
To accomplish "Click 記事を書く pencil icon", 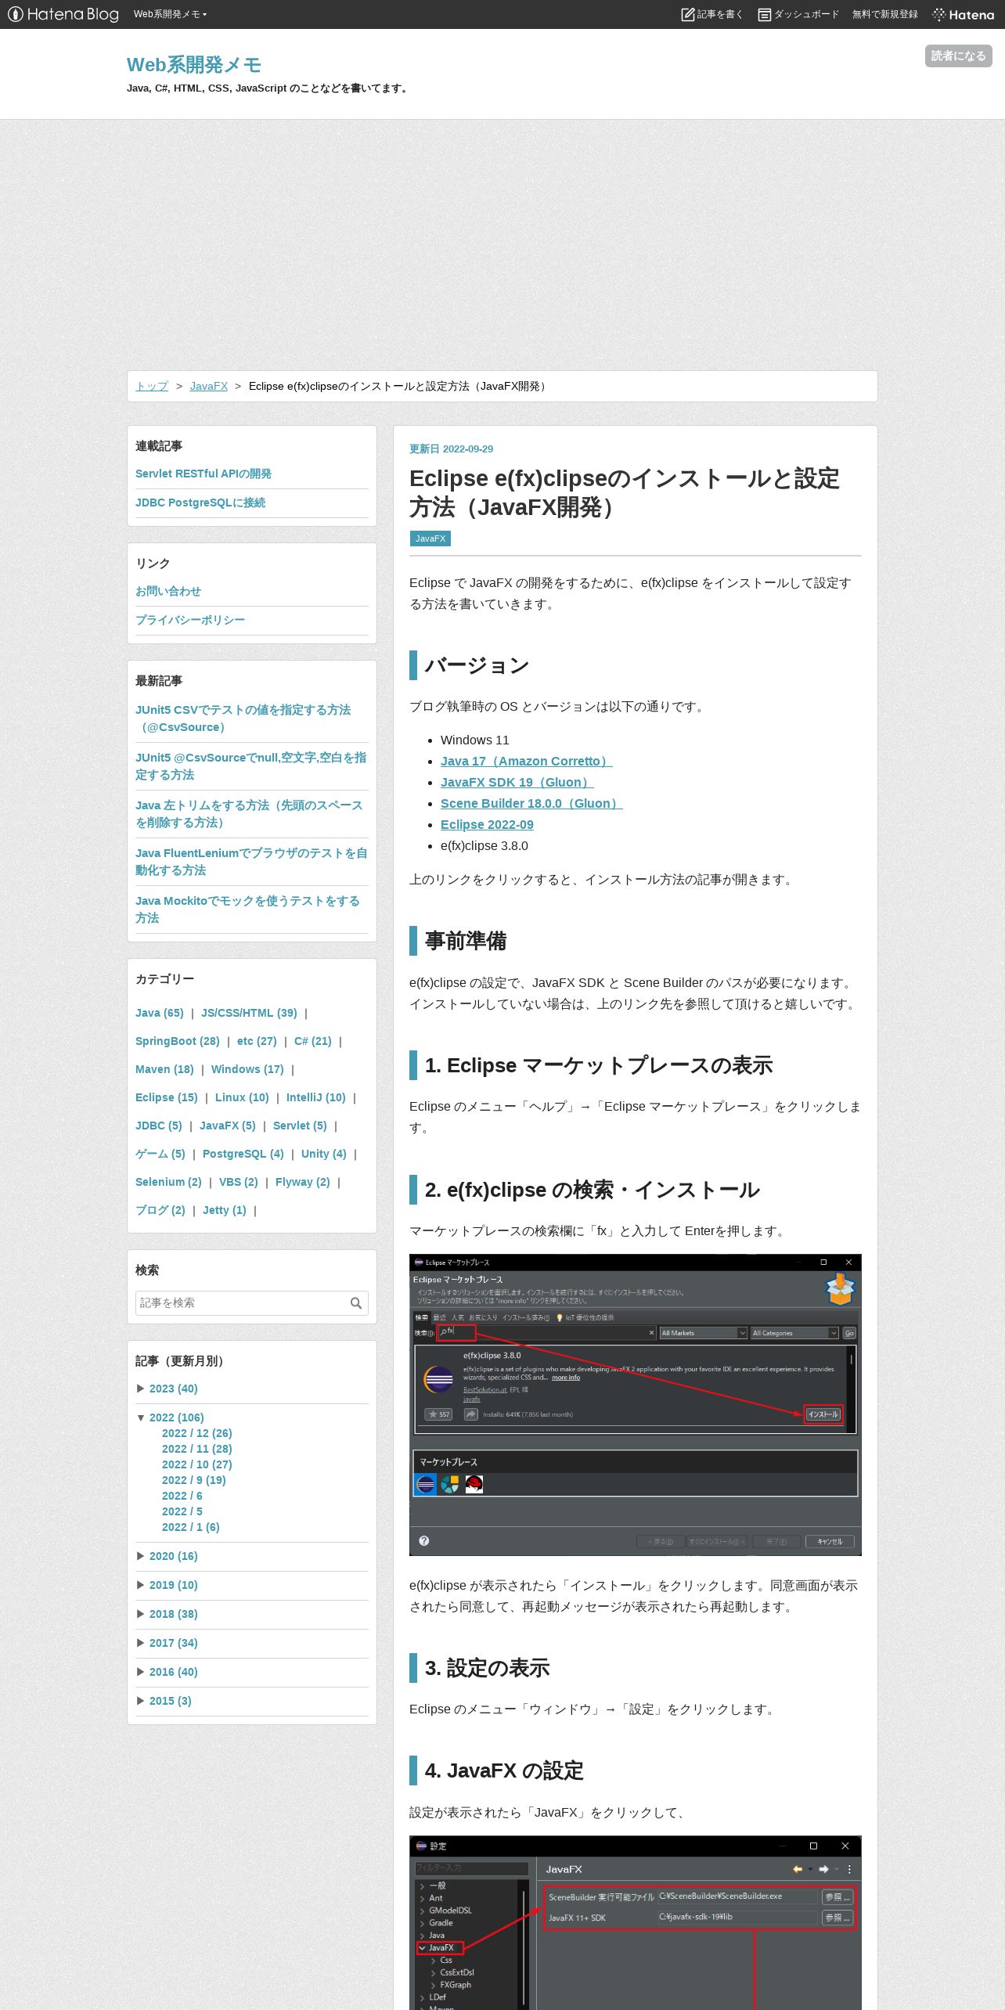I will 688,14.
